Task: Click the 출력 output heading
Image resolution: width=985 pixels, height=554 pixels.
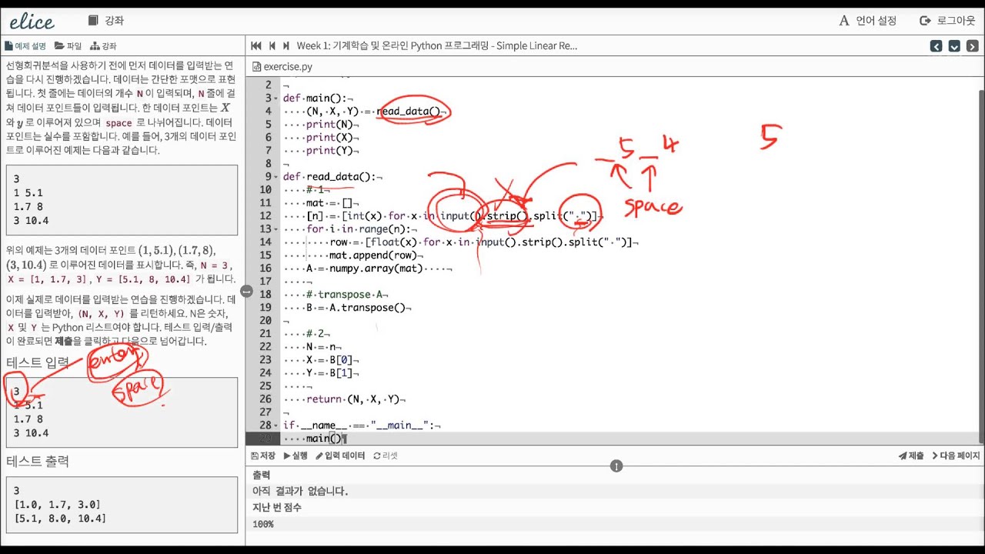Action: [x=262, y=476]
